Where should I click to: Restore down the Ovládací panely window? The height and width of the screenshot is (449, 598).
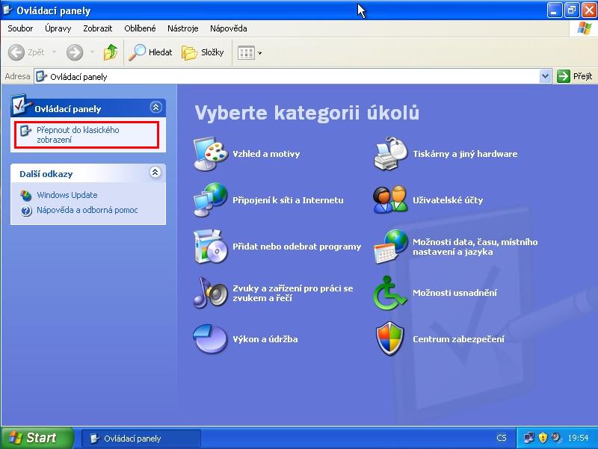click(x=571, y=10)
